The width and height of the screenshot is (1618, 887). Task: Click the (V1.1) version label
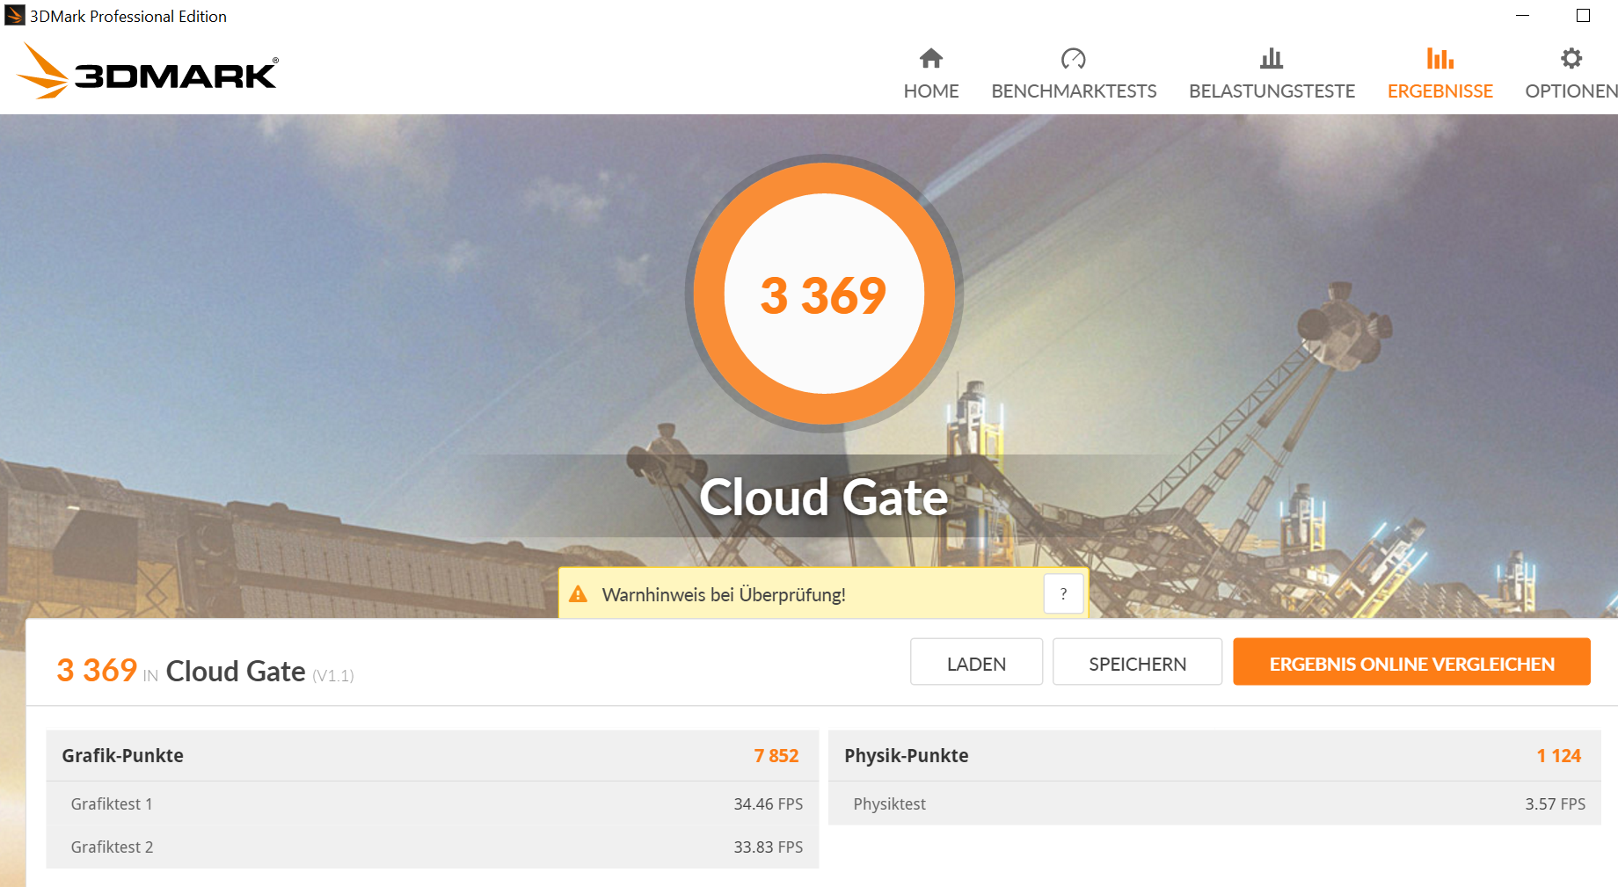click(x=333, y=676)
